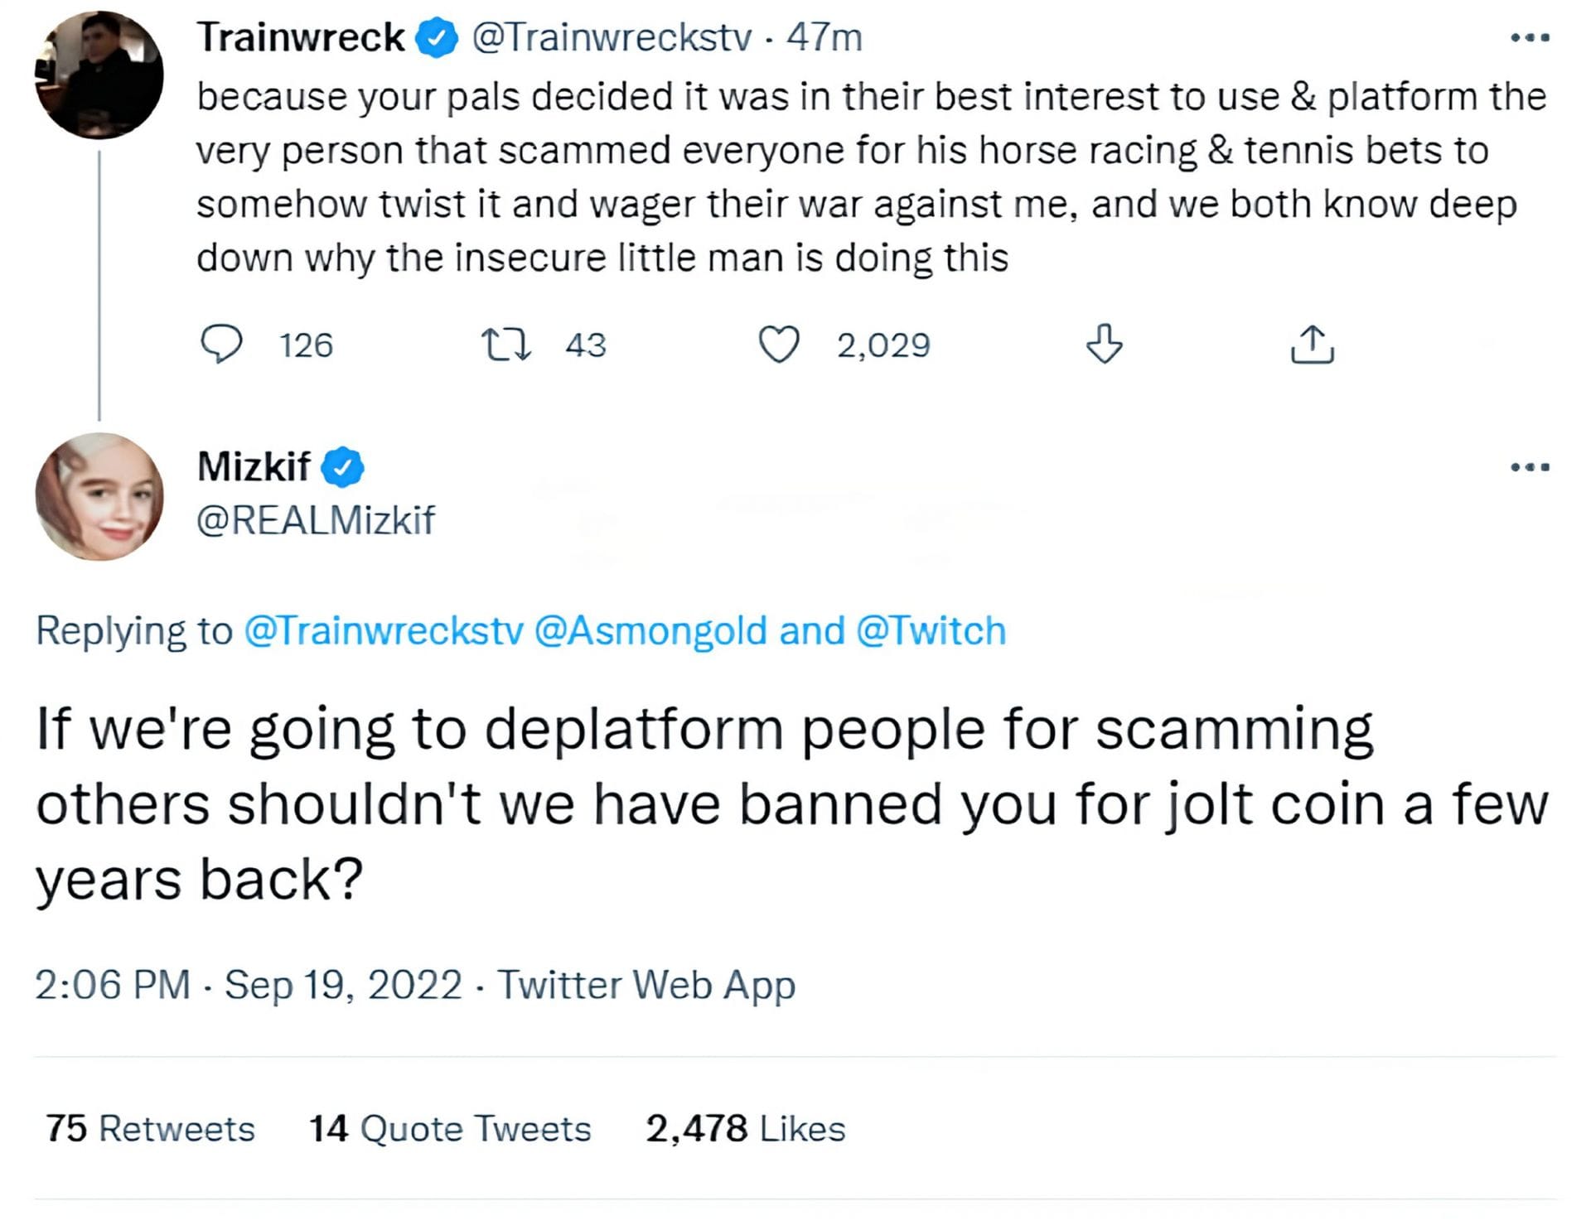Click the @REALMizkif handle
The image size is (1591, 1230).
pyautogui.click(x=316, y=520)
